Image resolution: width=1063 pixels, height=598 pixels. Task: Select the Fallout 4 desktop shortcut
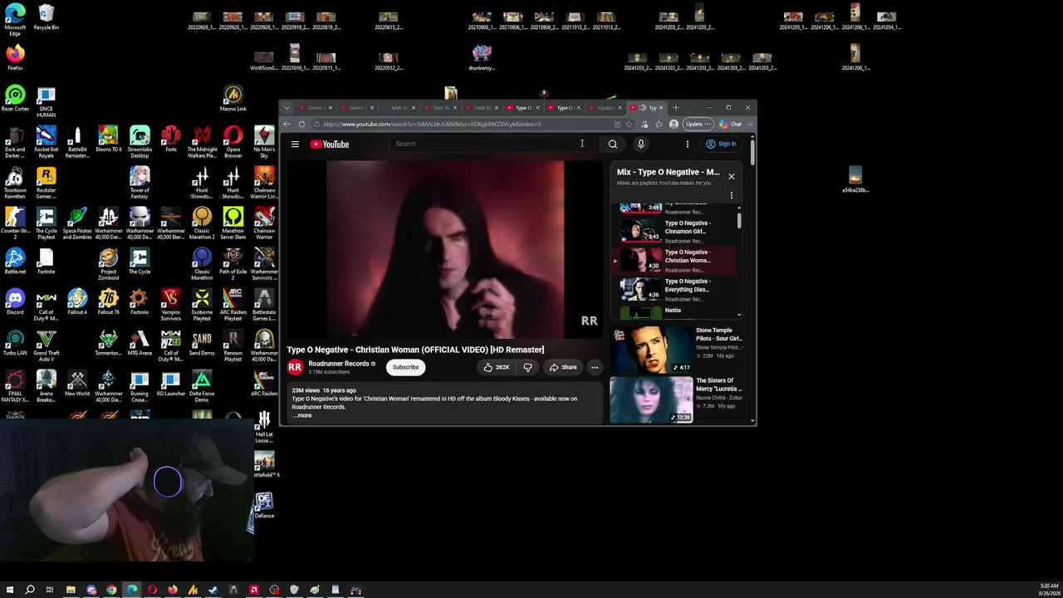[x=77, y=301]
